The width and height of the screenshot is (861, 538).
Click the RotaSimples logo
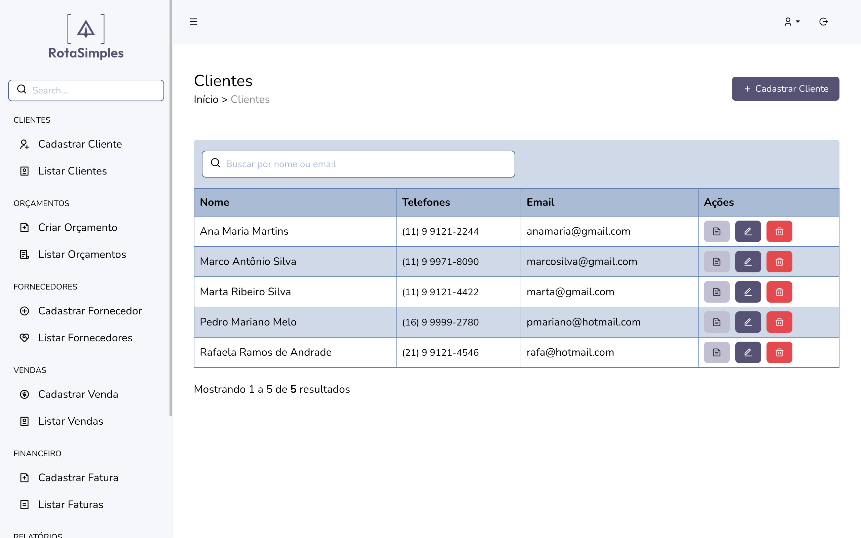tap(86, 37)
